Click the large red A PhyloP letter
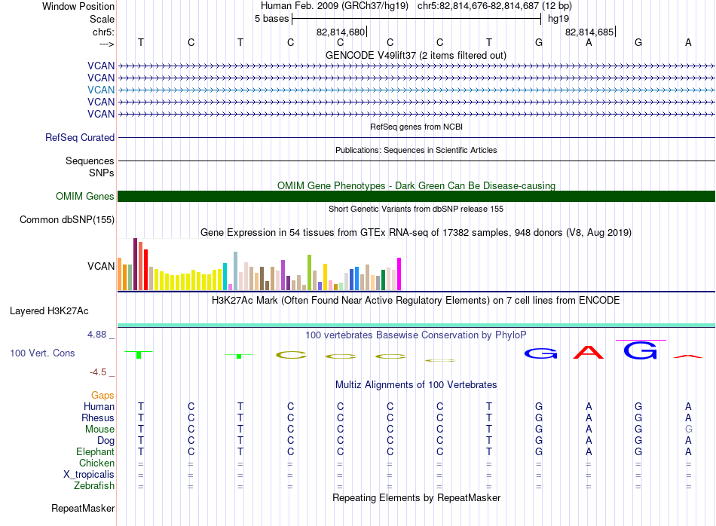Image resolution: width=716 pixels, height=526 pixels. (x=589, y=352)
